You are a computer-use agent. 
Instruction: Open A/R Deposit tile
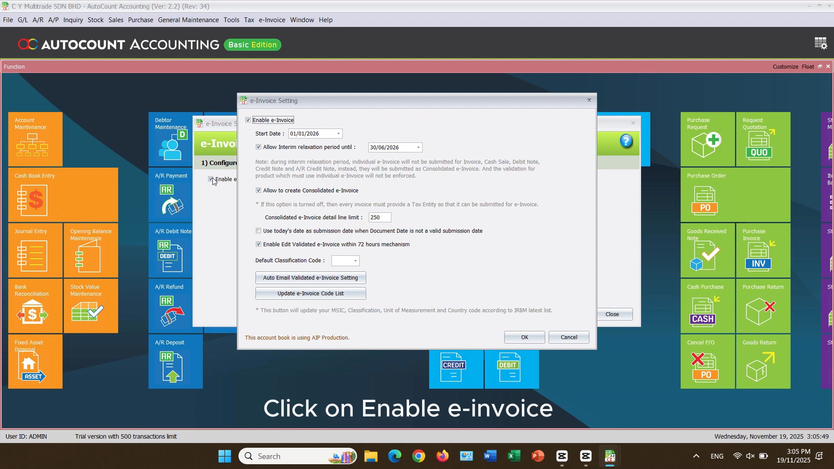coord(175,362)
